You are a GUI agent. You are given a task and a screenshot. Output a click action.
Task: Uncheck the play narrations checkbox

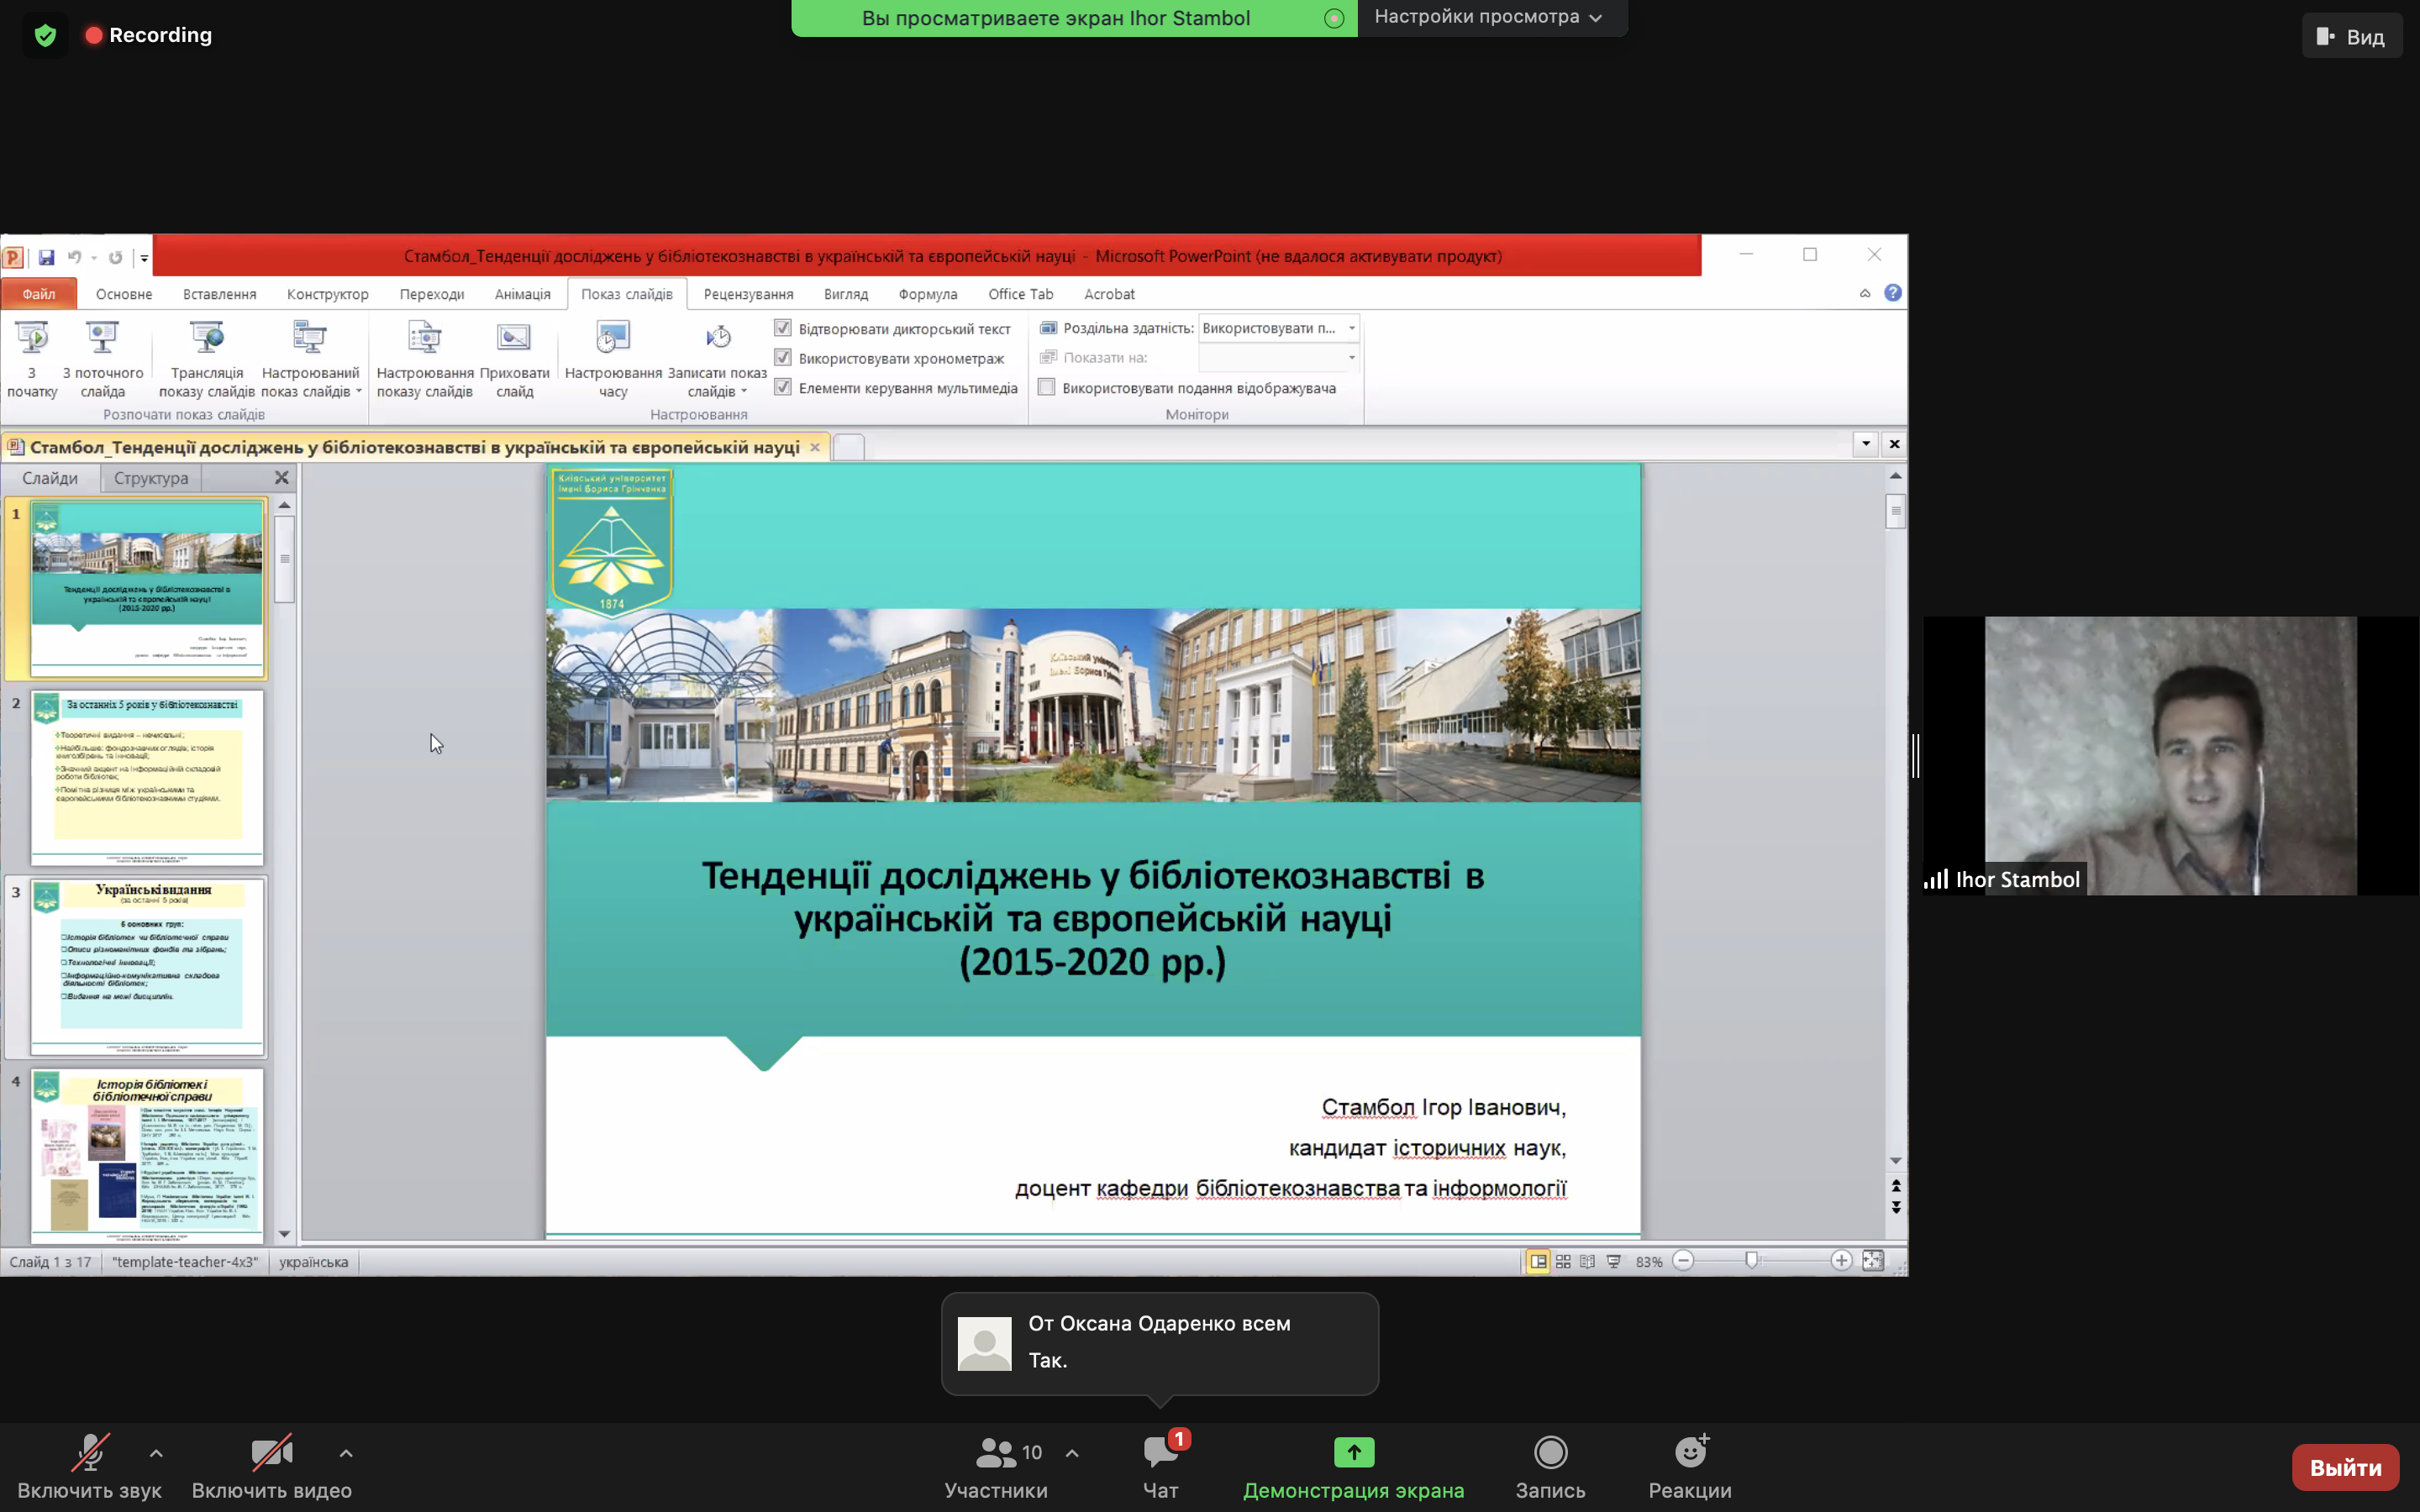[x=783, y=328]
